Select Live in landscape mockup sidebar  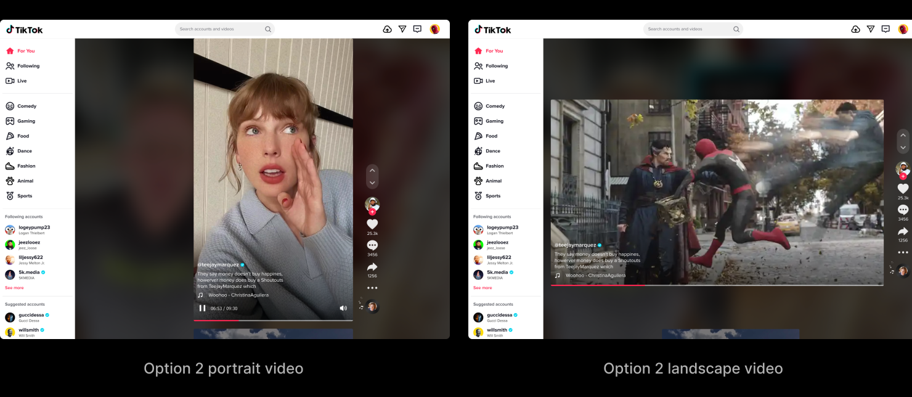pyautogui.click(x=484, y=81)
